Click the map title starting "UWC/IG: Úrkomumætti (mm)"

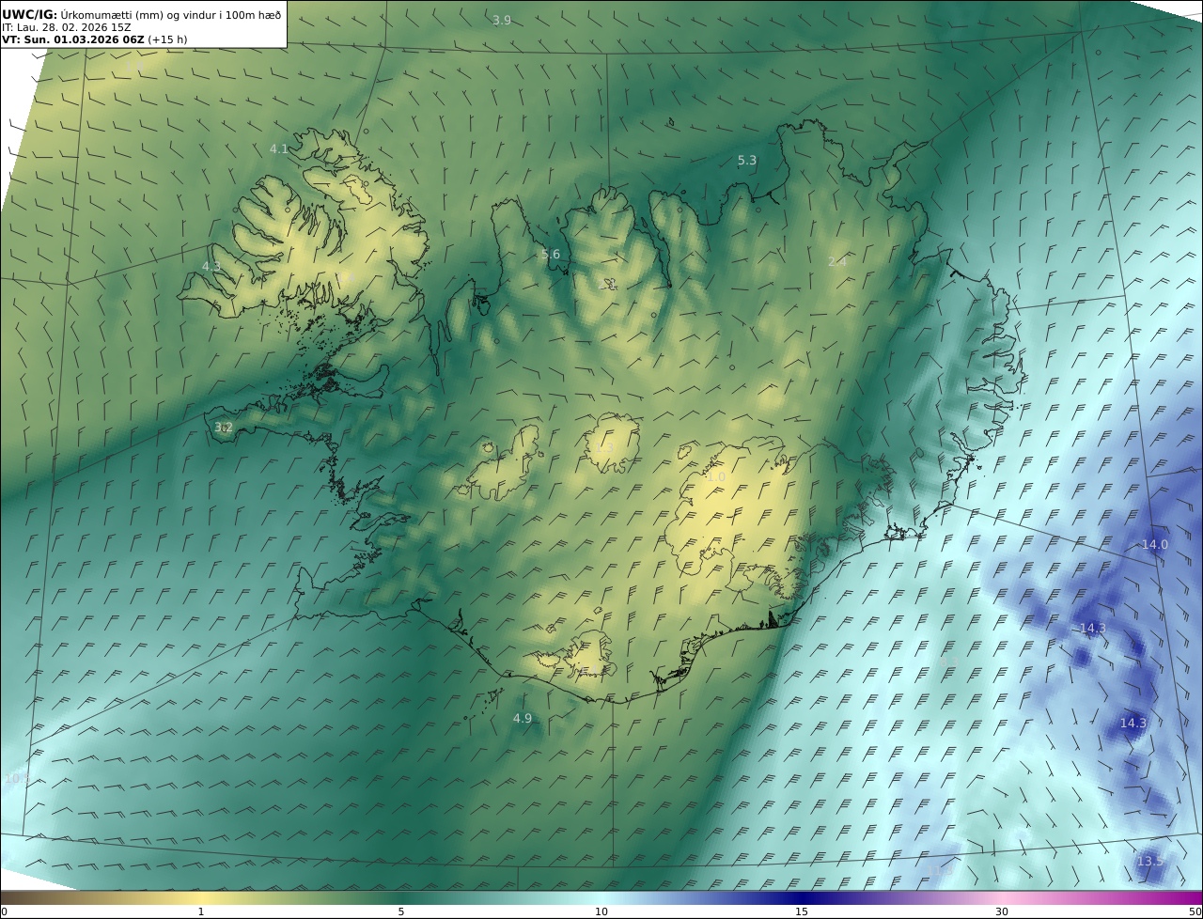(141, 14)
